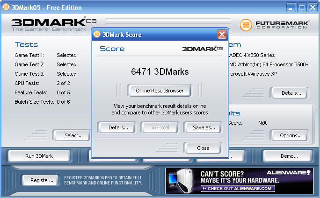Click the CPU Tests: 2 of 2 entry
The width and height of the screenshot is (320, 198).
(42, 83)
